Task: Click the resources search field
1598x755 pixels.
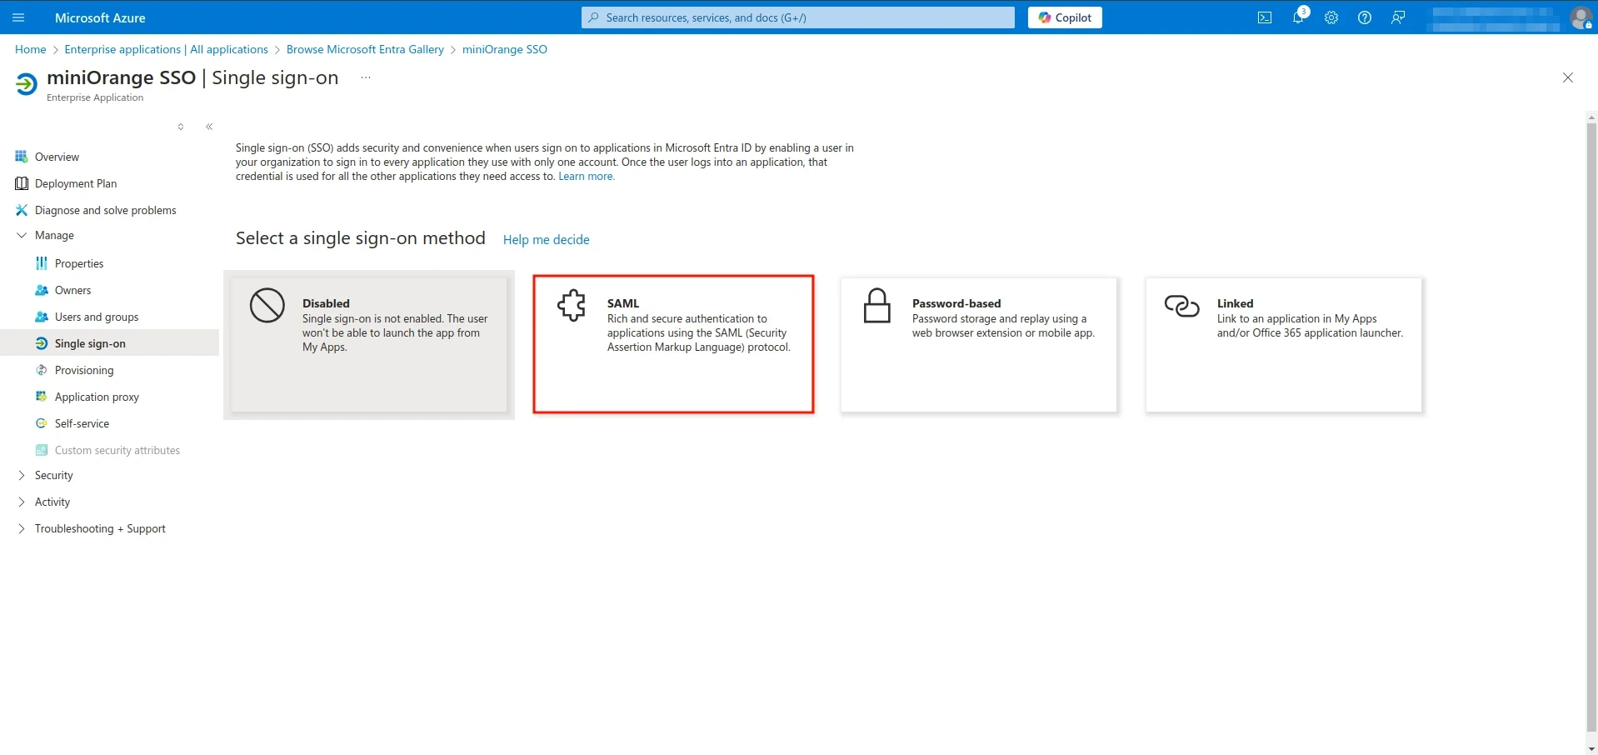Action: coord(797,17)
